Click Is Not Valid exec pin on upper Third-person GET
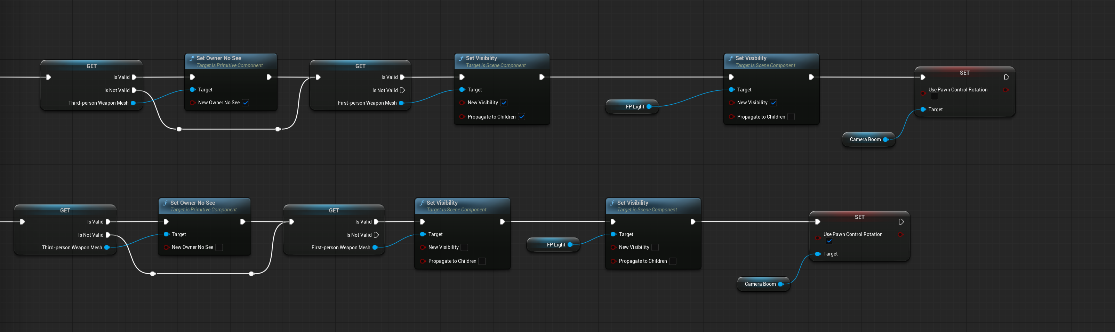This screenshot has height=332, width=1115. click(134, 90)
